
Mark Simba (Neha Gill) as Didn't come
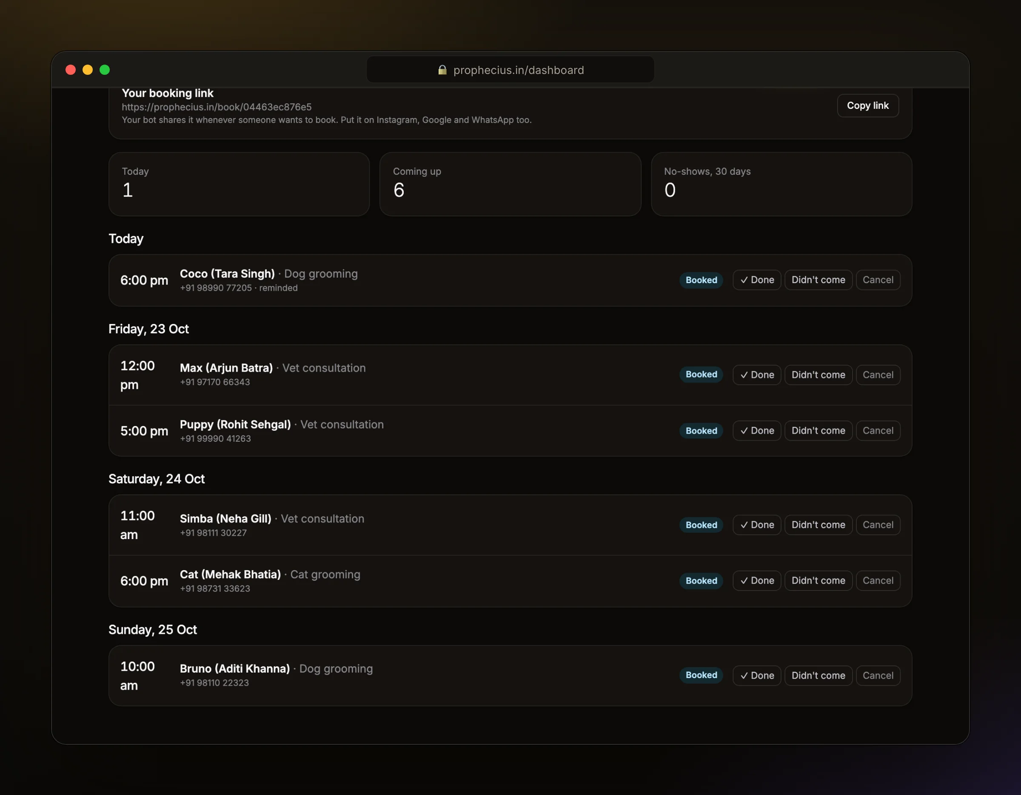(x=818, y=525)
